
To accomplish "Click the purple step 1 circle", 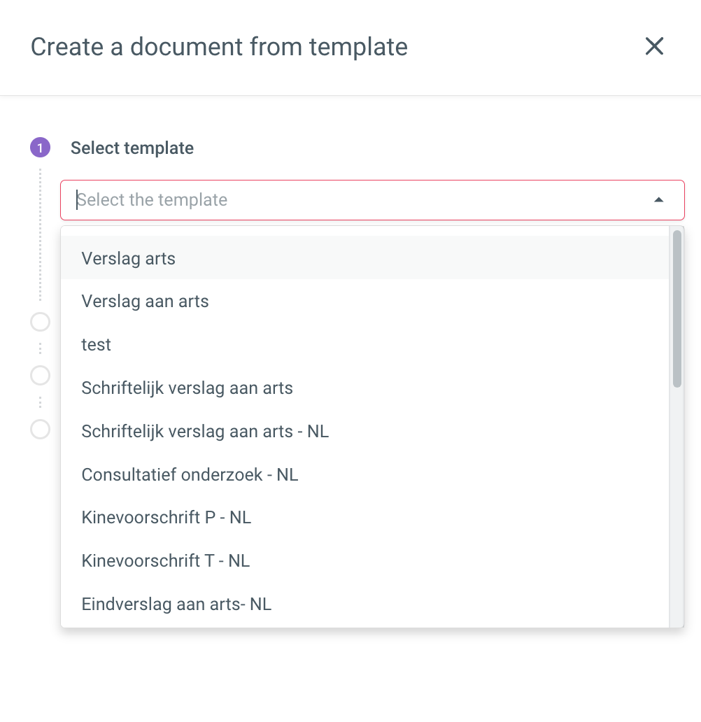I will click(40, 148).
